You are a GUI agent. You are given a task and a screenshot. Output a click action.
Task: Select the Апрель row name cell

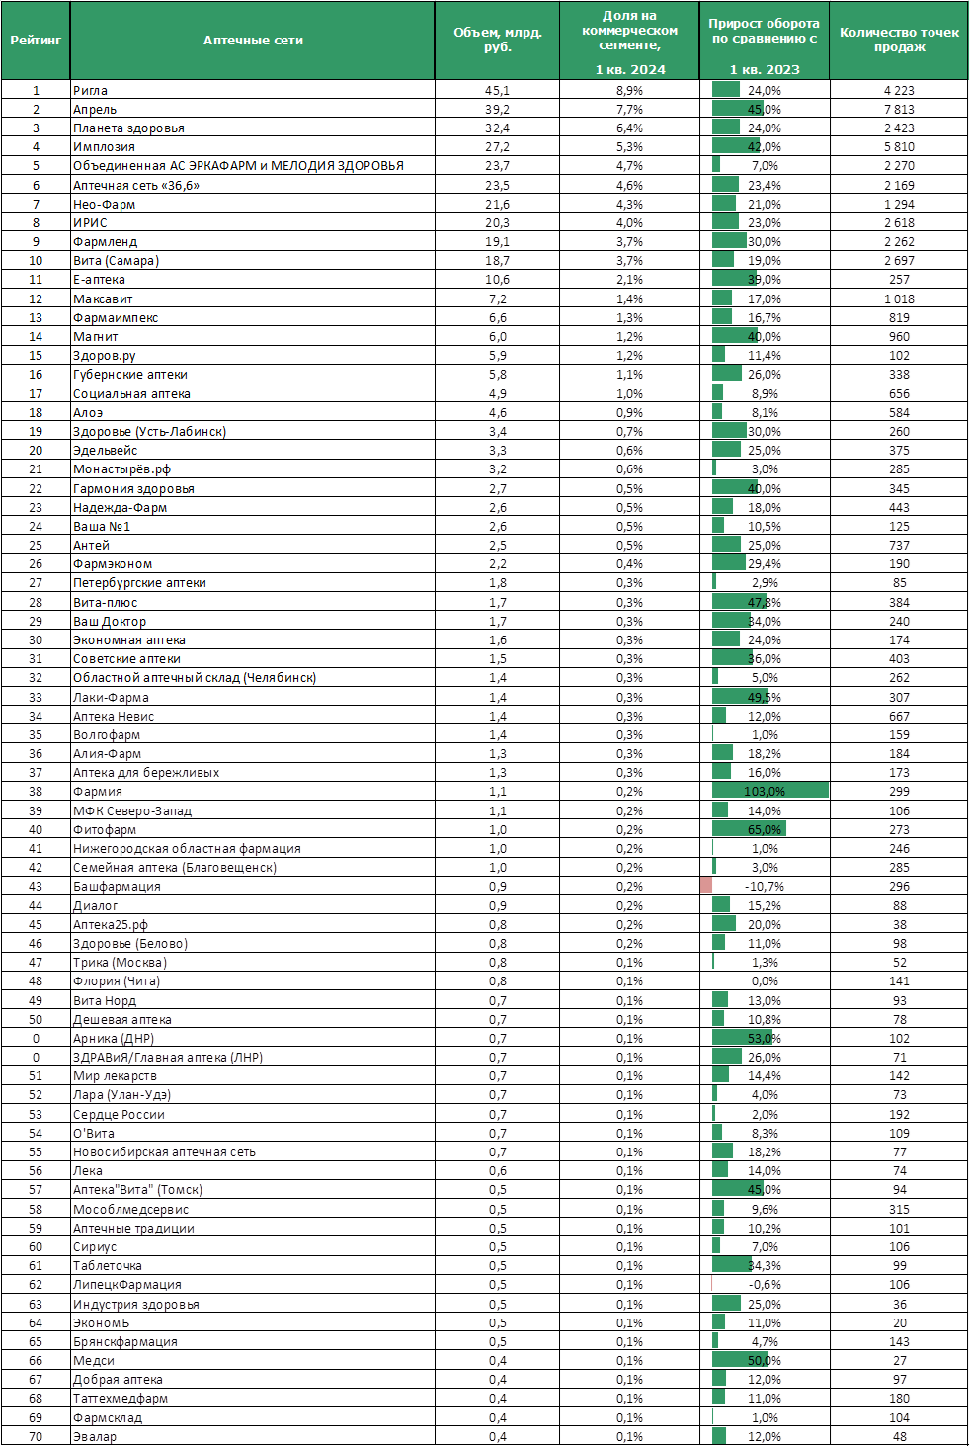(x=253, y=109)
